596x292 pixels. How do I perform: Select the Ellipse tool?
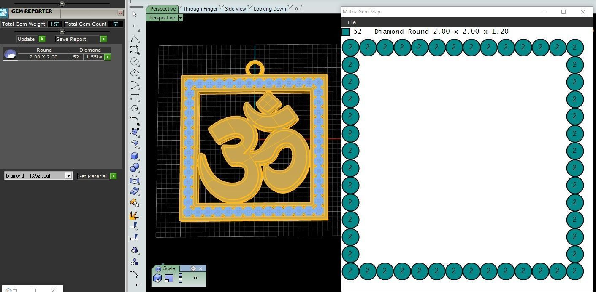[135, 73]
